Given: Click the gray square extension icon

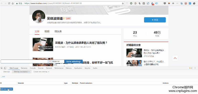Looking at the screenshot, I should click(144, 3).
